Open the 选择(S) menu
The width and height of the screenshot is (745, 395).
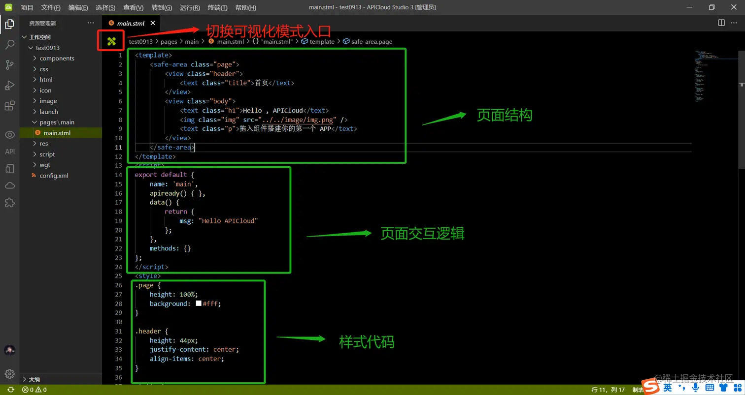tap(105, 7)
